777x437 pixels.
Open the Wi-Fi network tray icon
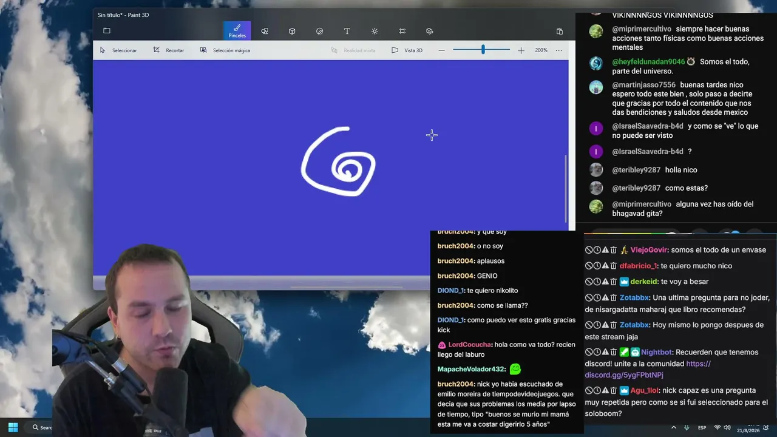point(718,427)
